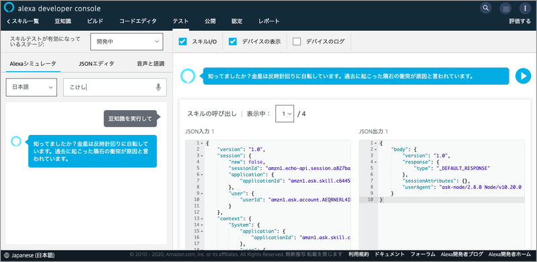The height and width of the screenshot is (262, 537).
Task: Collapse line 1 in the JSON input
Action: tap(202, 143)
